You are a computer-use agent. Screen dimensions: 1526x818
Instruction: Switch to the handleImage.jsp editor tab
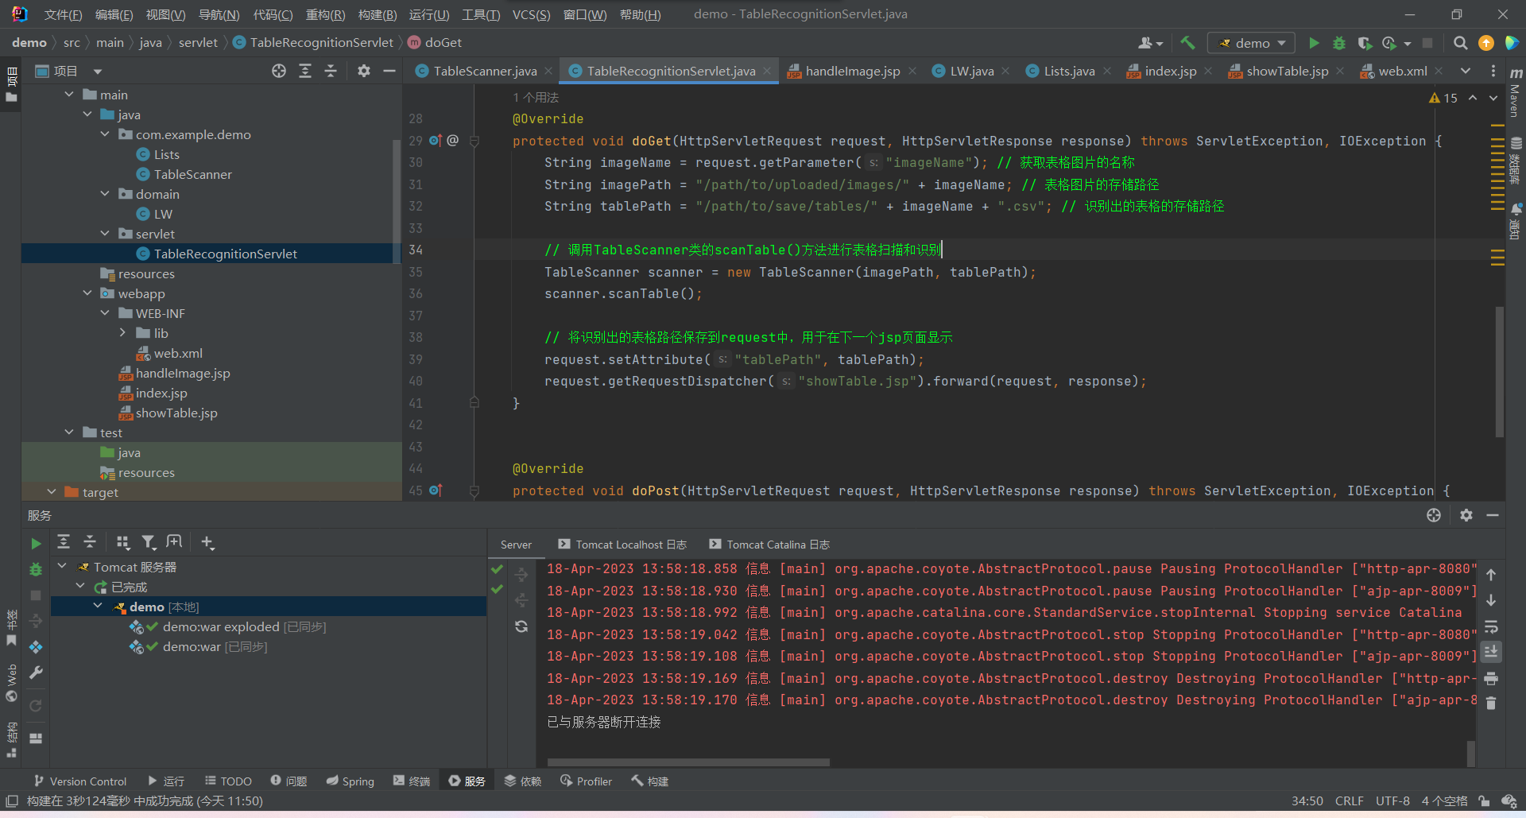[852, 72]
